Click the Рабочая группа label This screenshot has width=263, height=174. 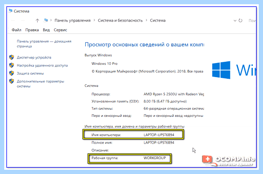coord(105,158)
